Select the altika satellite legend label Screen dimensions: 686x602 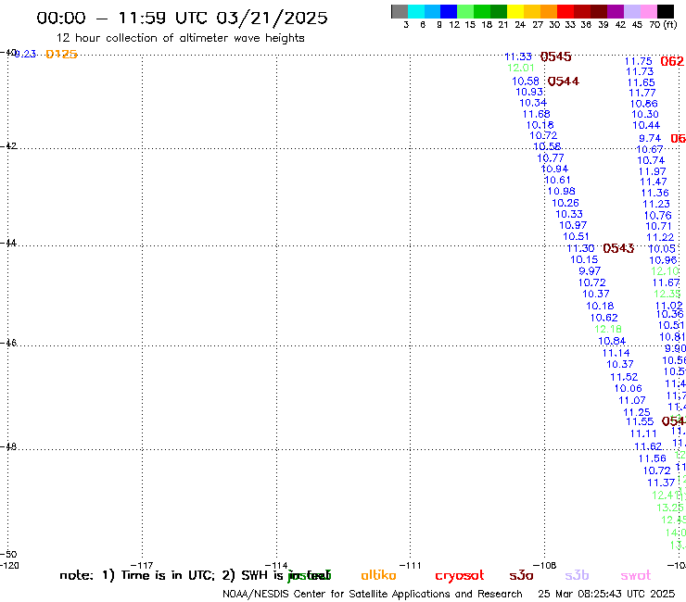[x=378, y=575]
